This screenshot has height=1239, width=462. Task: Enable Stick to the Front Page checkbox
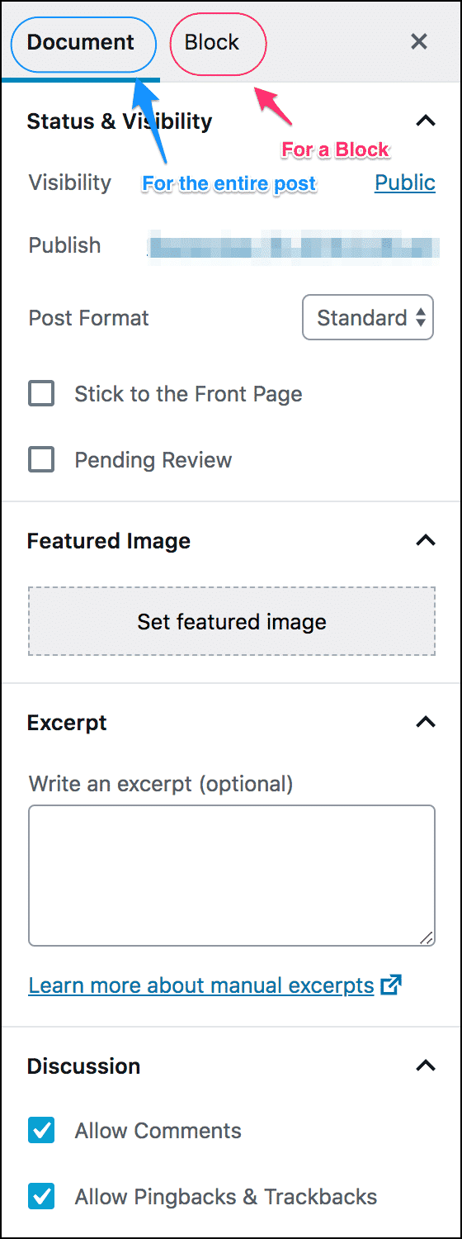[x=41, y=394]
